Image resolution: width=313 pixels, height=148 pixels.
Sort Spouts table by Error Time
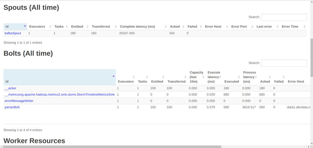(293, 26)
